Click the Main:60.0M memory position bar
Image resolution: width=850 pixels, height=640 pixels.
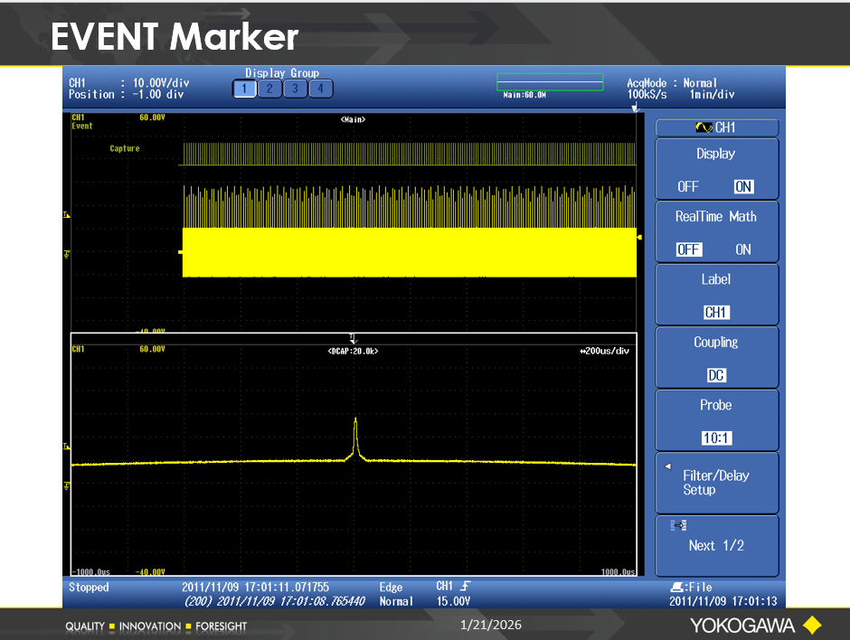[x=550, y=83]
